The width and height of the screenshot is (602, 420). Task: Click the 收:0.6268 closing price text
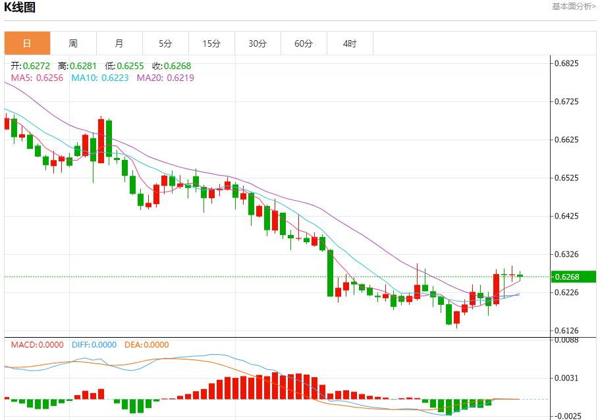coord(172,66)
